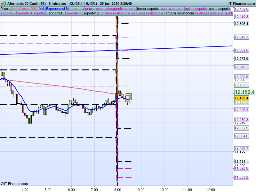
Task: Select the apertura indicator label
Action: pos(77,9)
